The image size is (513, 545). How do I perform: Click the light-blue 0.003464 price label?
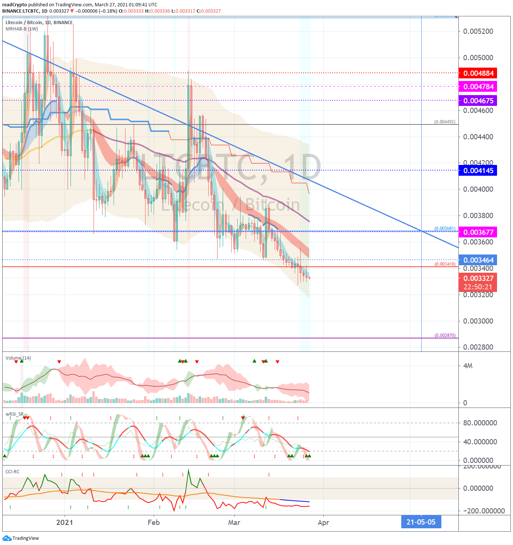pos(478,260)
